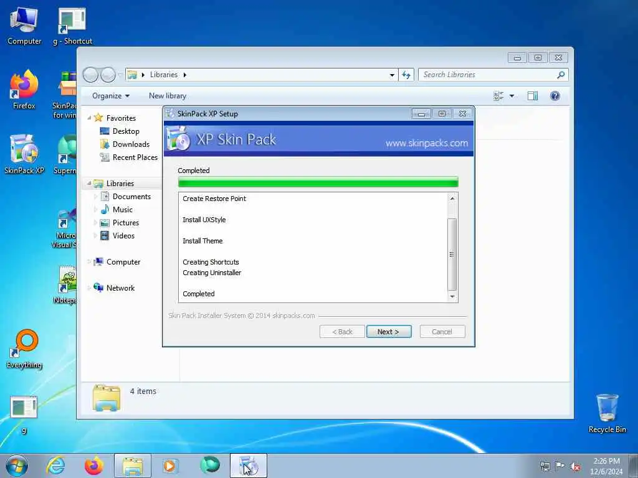This screenshot has height=478, width=638.
Task: Click the green Completed progress bar
Action: (x=318, y=182)
